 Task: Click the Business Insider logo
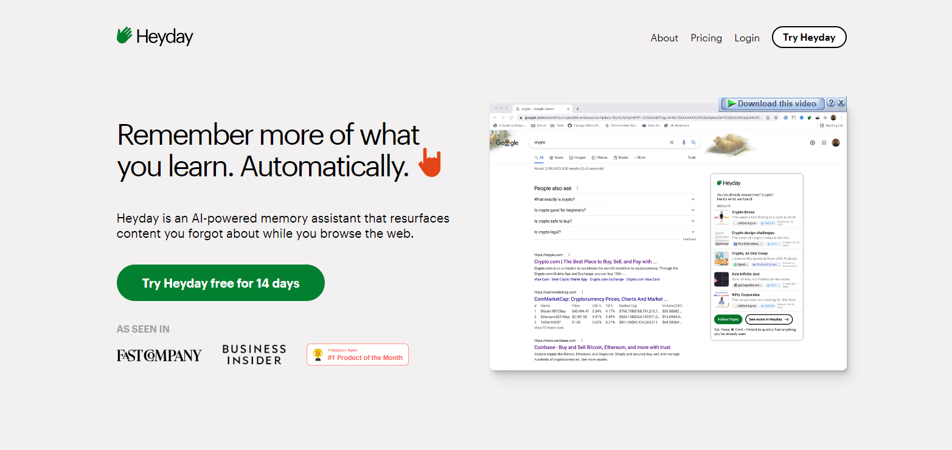tap(254, 355)
